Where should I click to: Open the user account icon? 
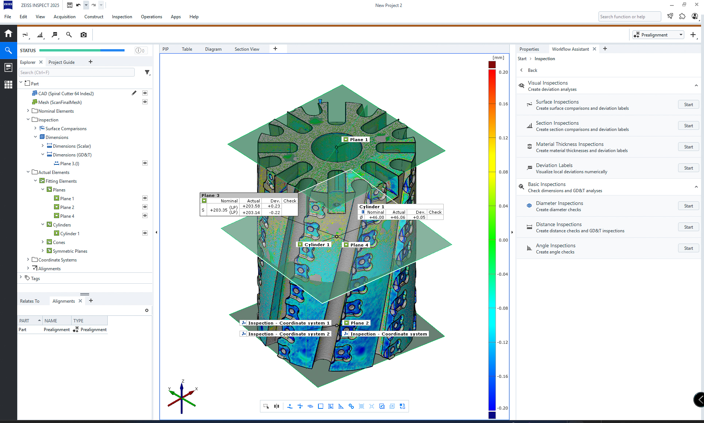[x=695, y=16]
